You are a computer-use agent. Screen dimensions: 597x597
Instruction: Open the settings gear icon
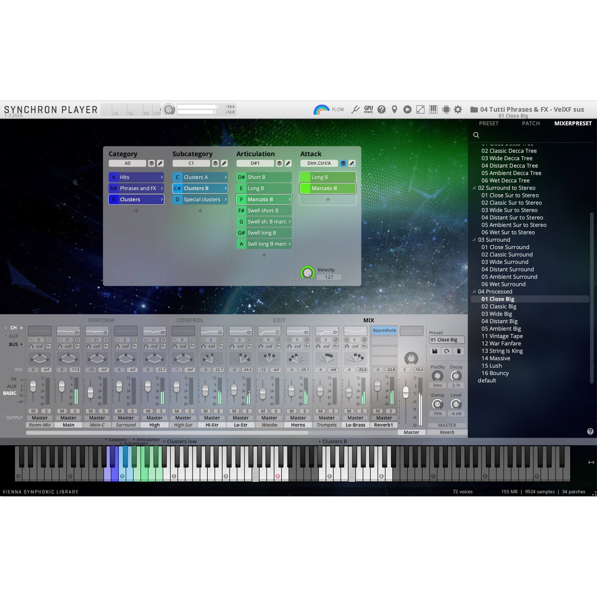458,109
